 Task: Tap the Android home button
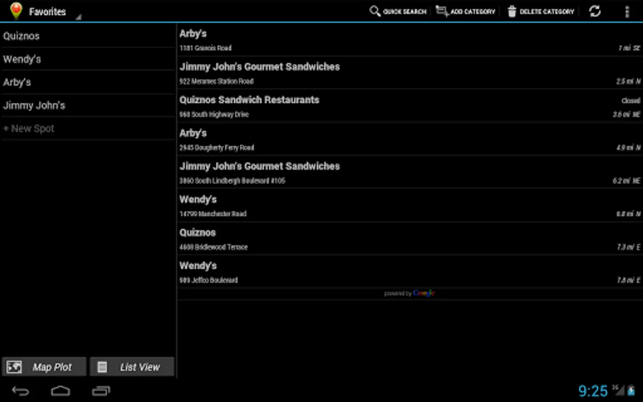pos(60,391)
